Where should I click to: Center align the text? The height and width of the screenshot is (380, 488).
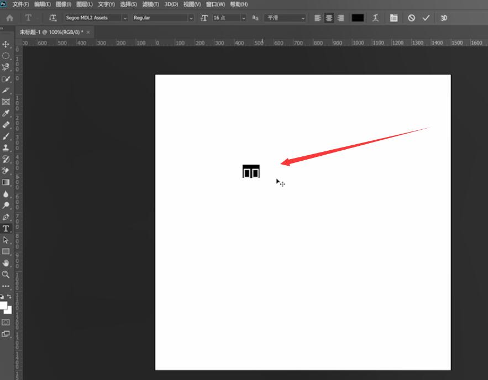[329, 18]
